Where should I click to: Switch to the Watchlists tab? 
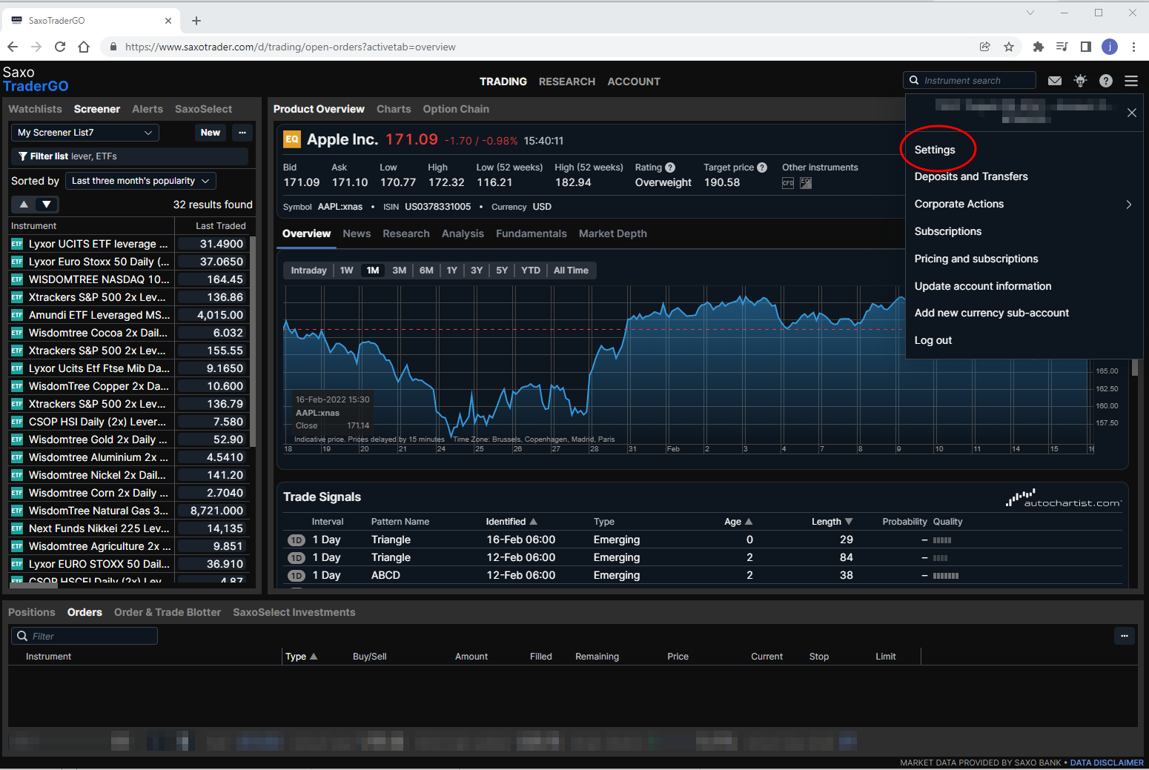pos(36,109)
